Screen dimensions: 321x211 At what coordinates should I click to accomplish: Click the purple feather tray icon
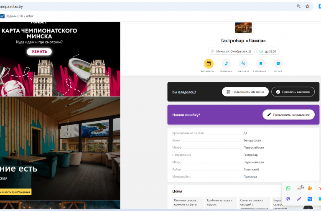click(299, 199)
